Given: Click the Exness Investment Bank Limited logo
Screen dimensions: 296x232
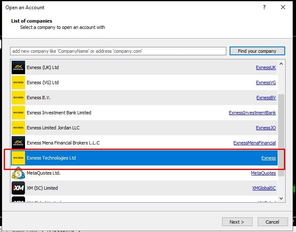Looking at the screenshot, I should (x=18, y=113).
